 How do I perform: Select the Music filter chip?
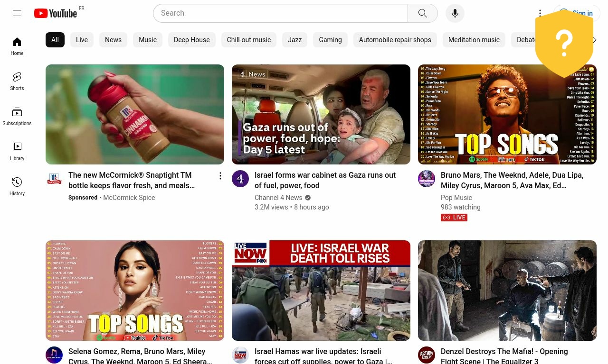click(x=148, y=40)
